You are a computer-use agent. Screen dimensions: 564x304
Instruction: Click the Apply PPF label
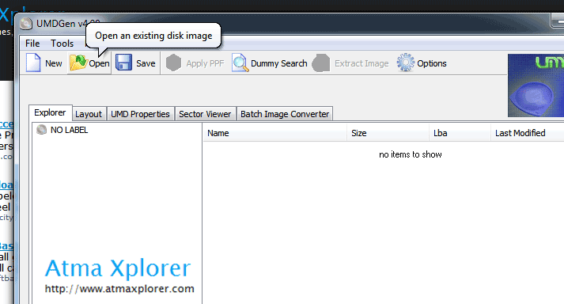(205, 64)
